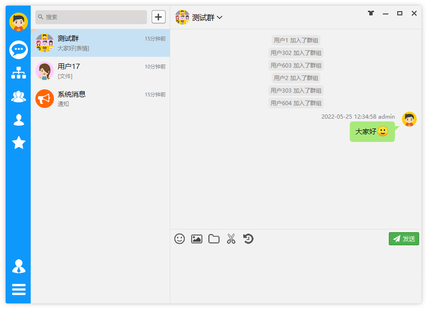Click the smiley emoji in message bubble

[x=383, y=131]
